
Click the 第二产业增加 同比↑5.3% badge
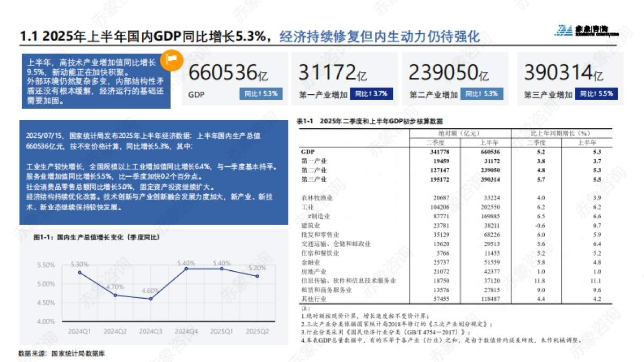click(x=483, y=94)
